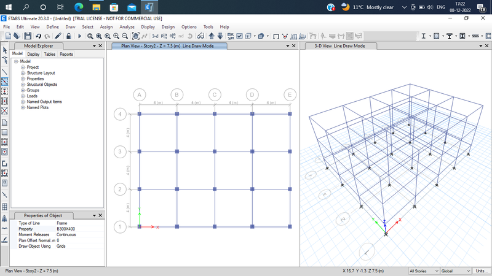
Task: Open the concrete frame design dropdown arrow
Action: tap(443, 36)
